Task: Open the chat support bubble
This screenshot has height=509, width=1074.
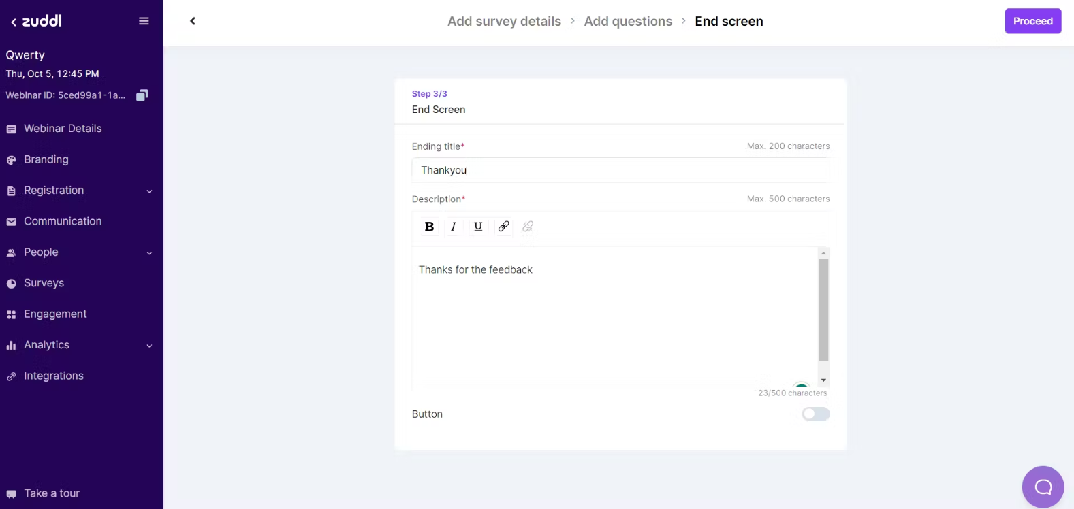Action: (x=1043, y=487)
